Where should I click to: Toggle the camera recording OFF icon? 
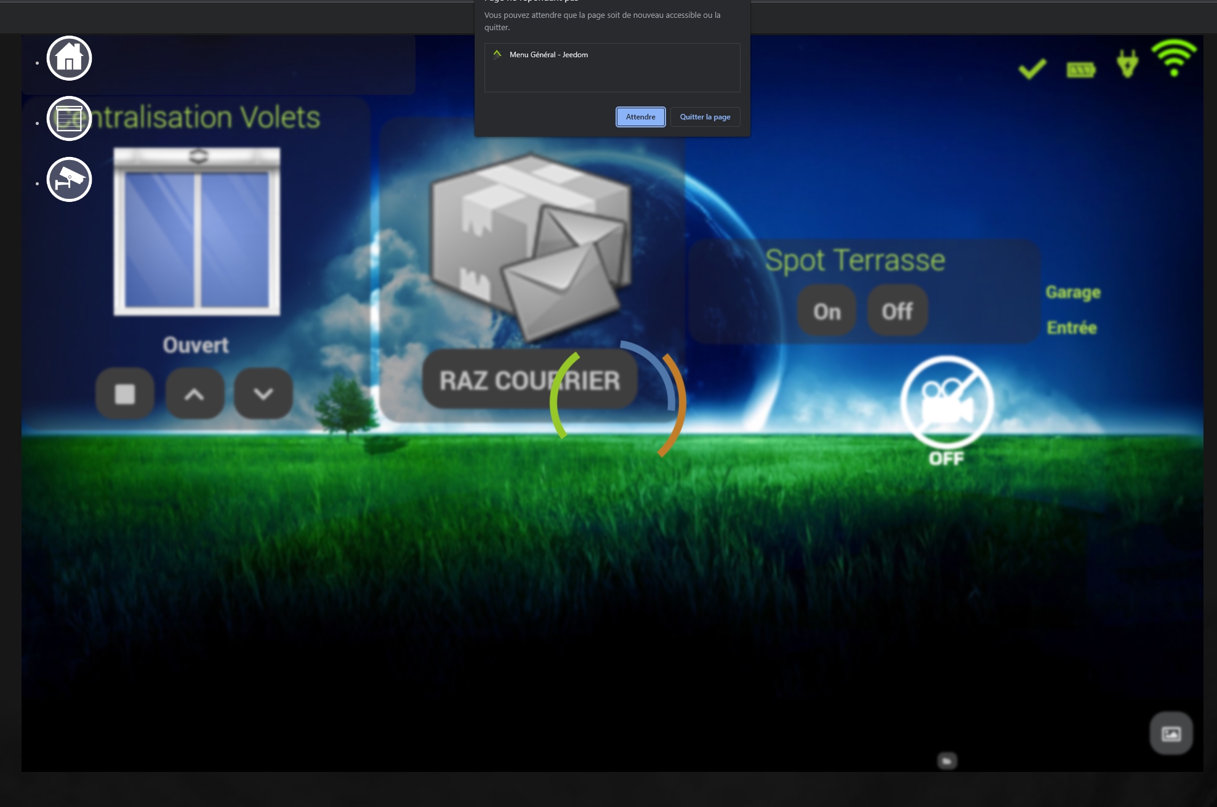click(x=946, y=404)
